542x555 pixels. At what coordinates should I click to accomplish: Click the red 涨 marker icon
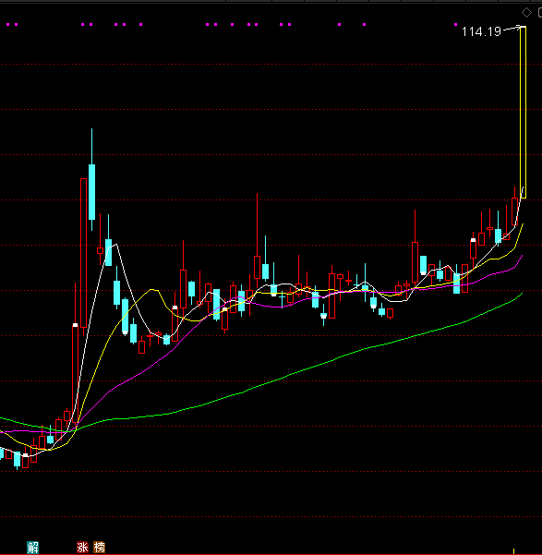82,548
